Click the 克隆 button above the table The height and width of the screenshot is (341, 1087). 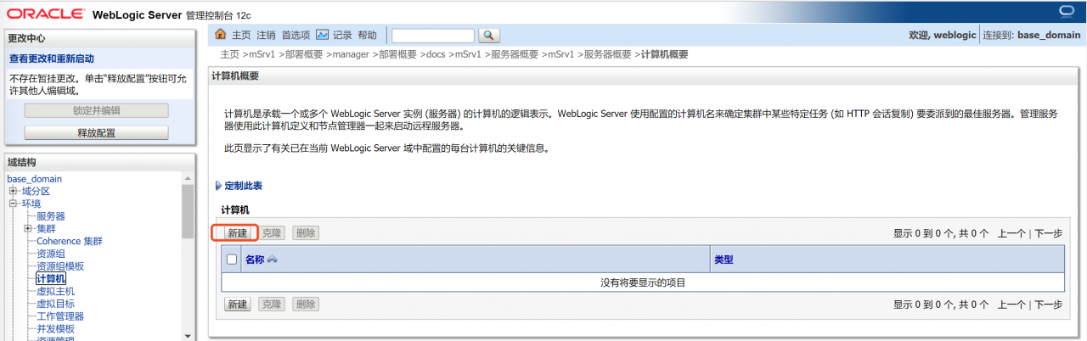point(272,232)
